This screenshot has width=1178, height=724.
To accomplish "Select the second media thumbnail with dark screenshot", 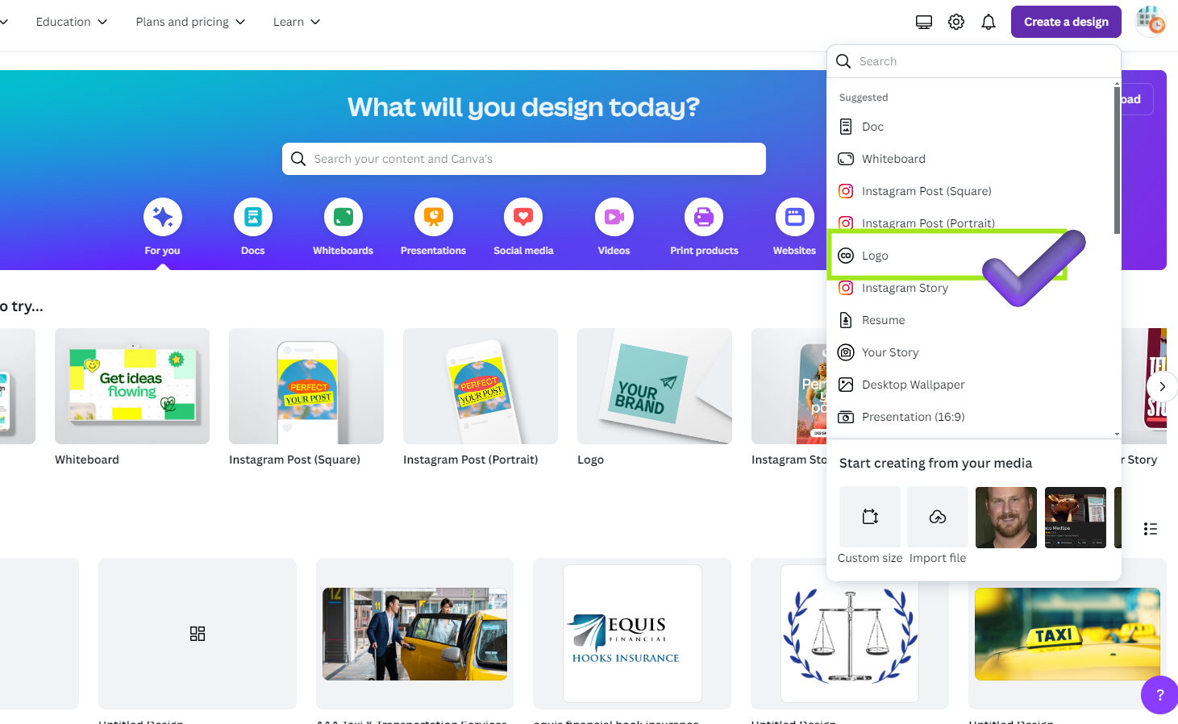I will (x=1076, y=518).
